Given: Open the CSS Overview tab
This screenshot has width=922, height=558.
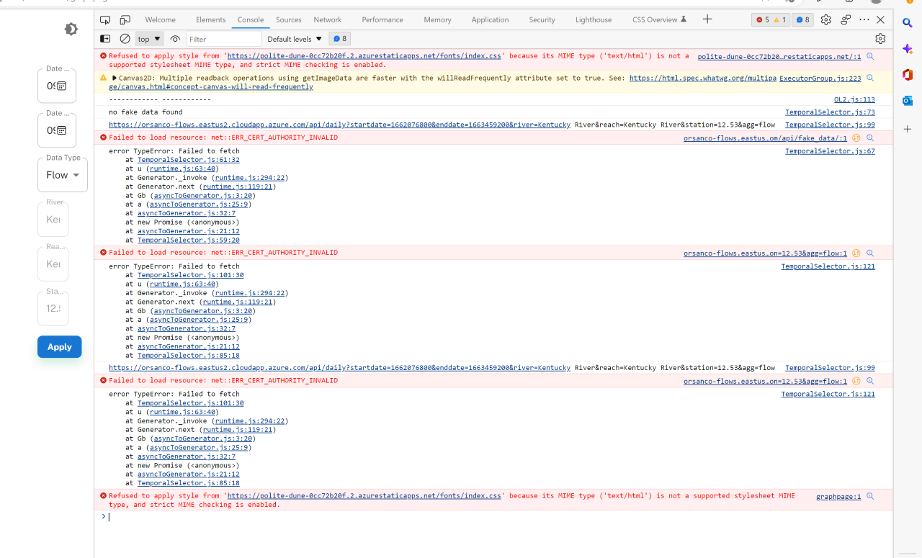Looking at the screenshot, I should pos(659,19).
